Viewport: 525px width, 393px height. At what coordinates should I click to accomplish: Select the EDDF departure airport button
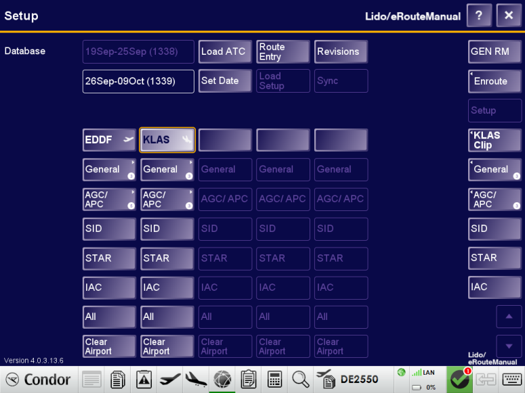click(109, 140)
